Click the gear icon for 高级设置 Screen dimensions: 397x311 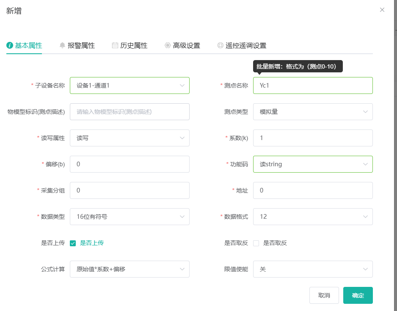pos(168,45)
